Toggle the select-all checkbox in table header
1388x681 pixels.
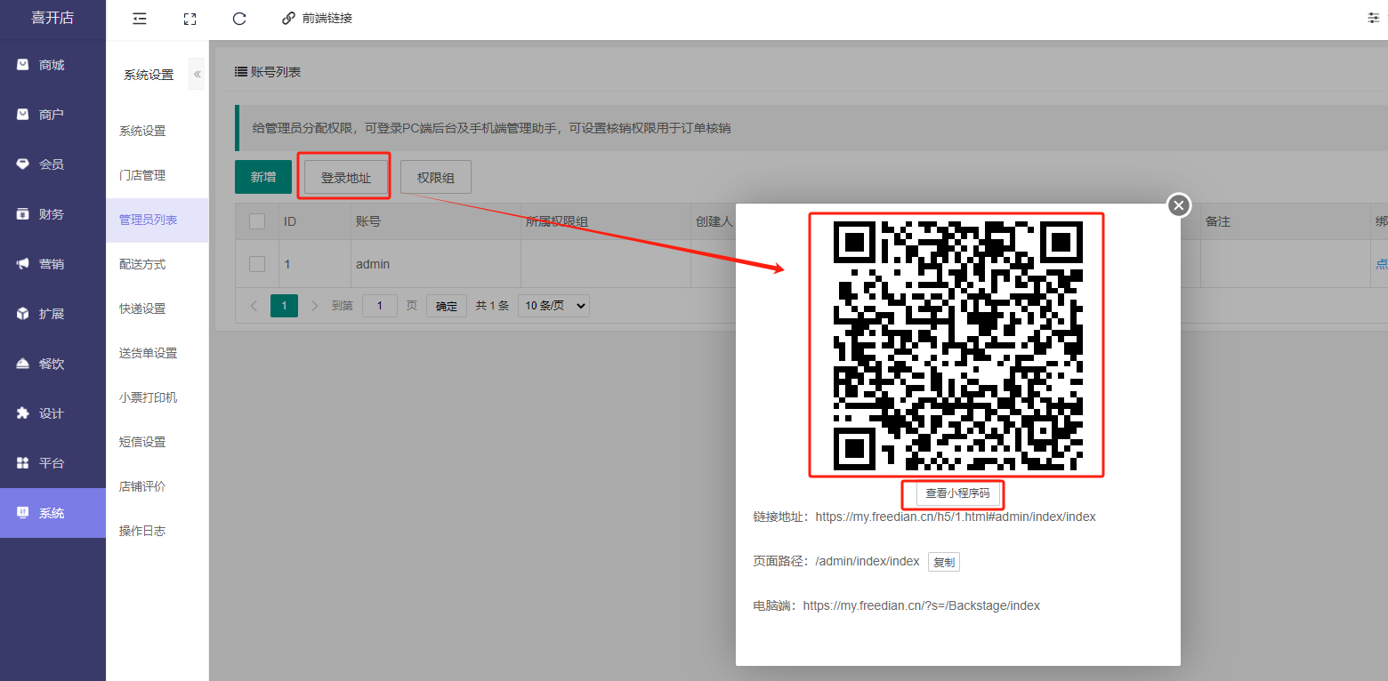pos(257,221)
